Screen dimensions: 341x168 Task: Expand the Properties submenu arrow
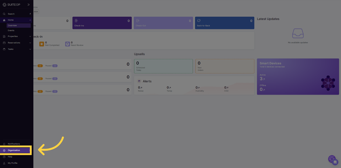click(30, 36)
